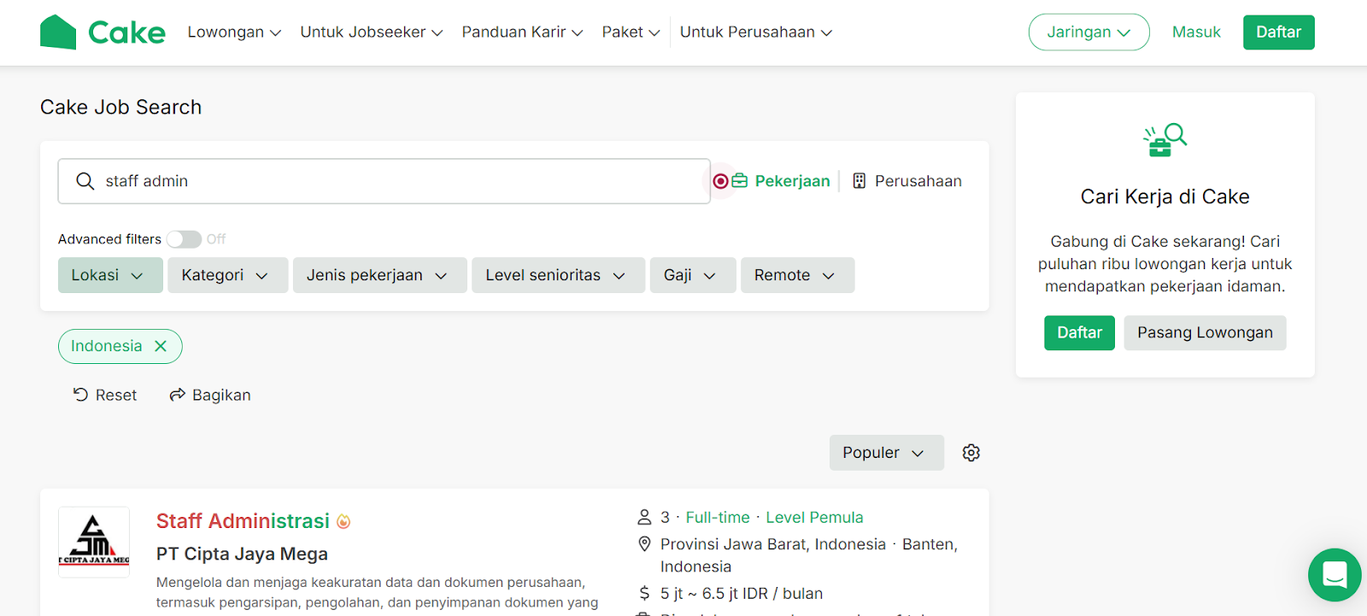
Task: Reset the search filters
Action: click(x=105, y=396)
